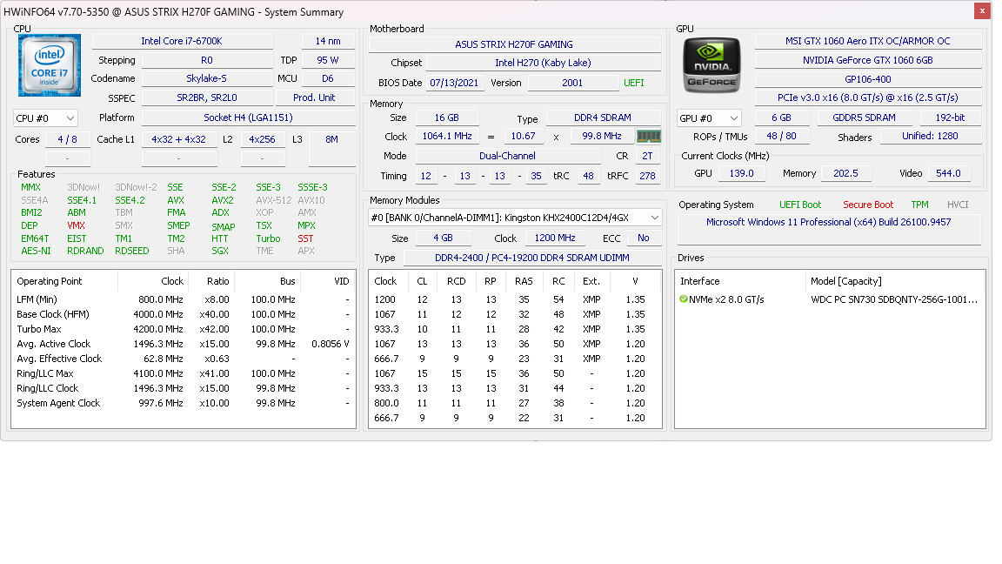Open the GPU #0 selector dropdown

click(x=710, y=118)
